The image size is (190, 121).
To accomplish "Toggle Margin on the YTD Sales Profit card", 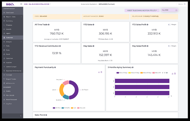I will pos(169,25).
